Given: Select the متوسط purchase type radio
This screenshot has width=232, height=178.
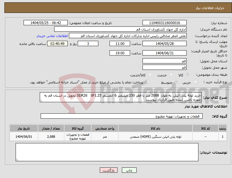Looking at the screenshot, I should point(176,82).
